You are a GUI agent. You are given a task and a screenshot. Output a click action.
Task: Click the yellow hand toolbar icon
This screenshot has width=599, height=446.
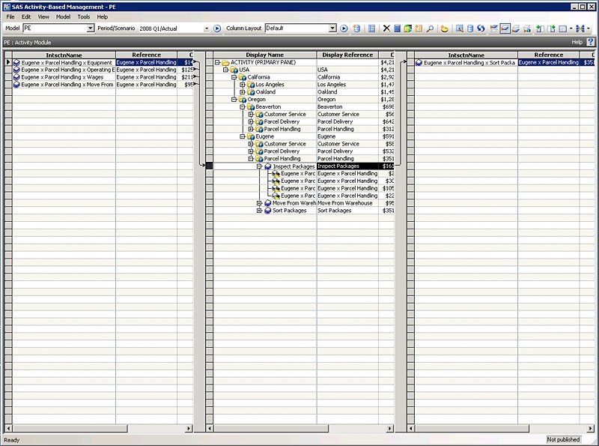pyautogui.click(x=444, y=28)
